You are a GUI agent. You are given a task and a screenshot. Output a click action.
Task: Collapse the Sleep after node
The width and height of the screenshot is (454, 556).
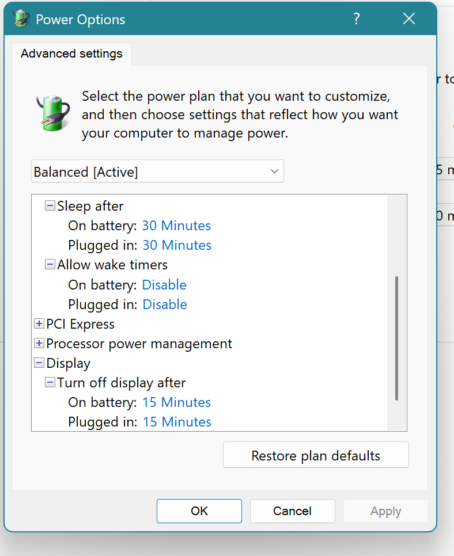pyautogui.click(x=50, y=205)
